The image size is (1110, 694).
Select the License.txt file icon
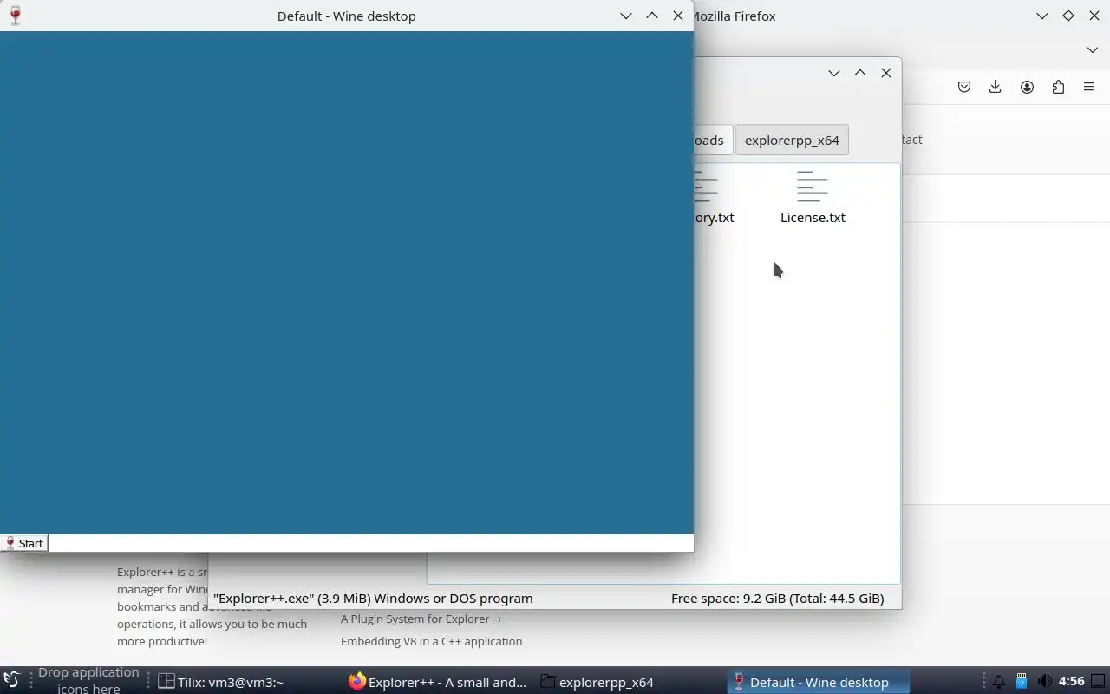click(x=813, y=187)
